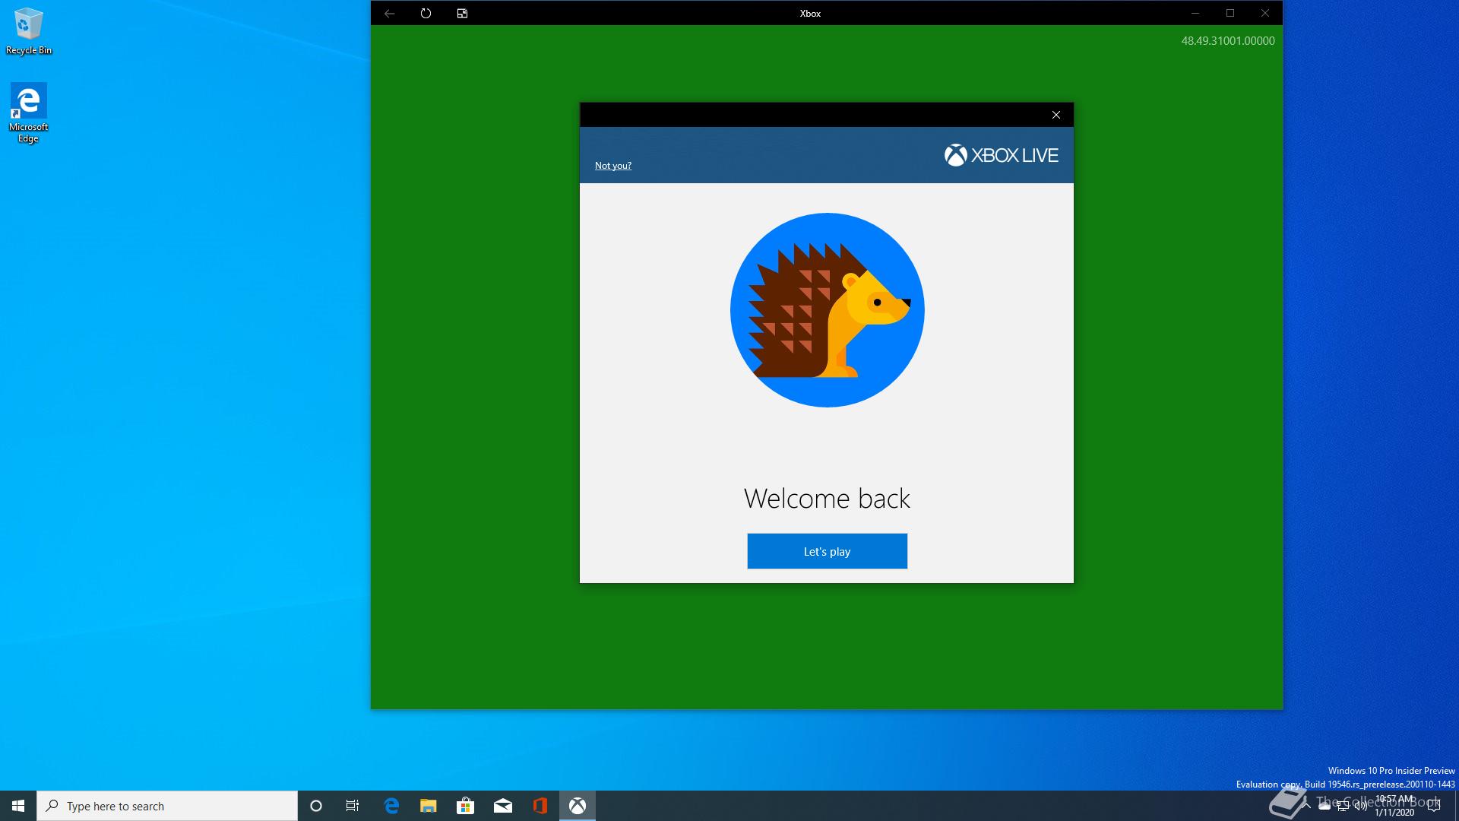Image resolution: width=1459 pixels, height=821 pixels.
Task: Open the Action Center notifications icon
Action: tap(1434, 806)
